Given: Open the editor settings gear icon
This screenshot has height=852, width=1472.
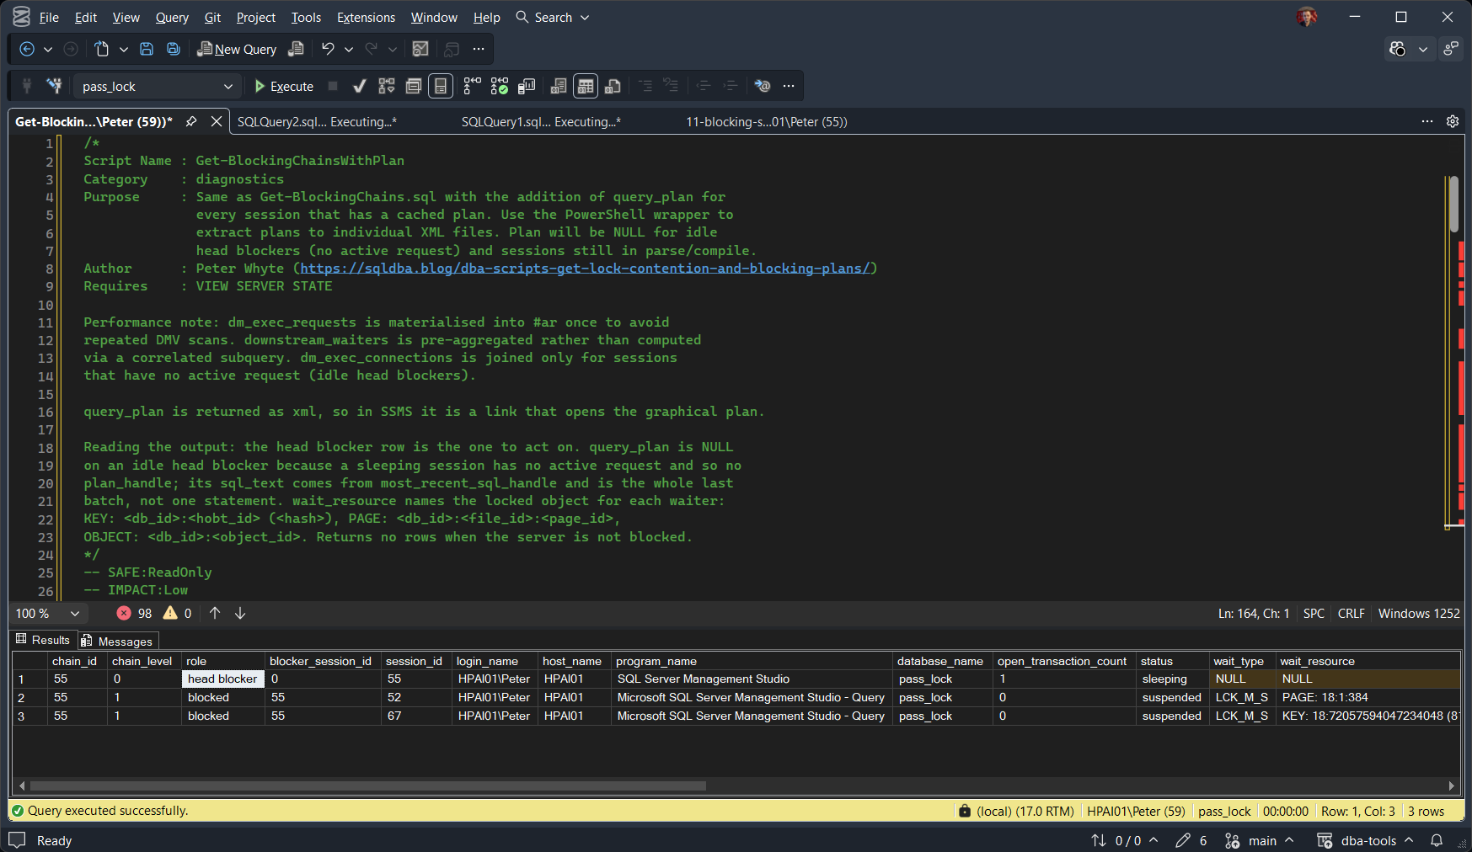Looking at the screenshot, I should tap(1453, 121).
